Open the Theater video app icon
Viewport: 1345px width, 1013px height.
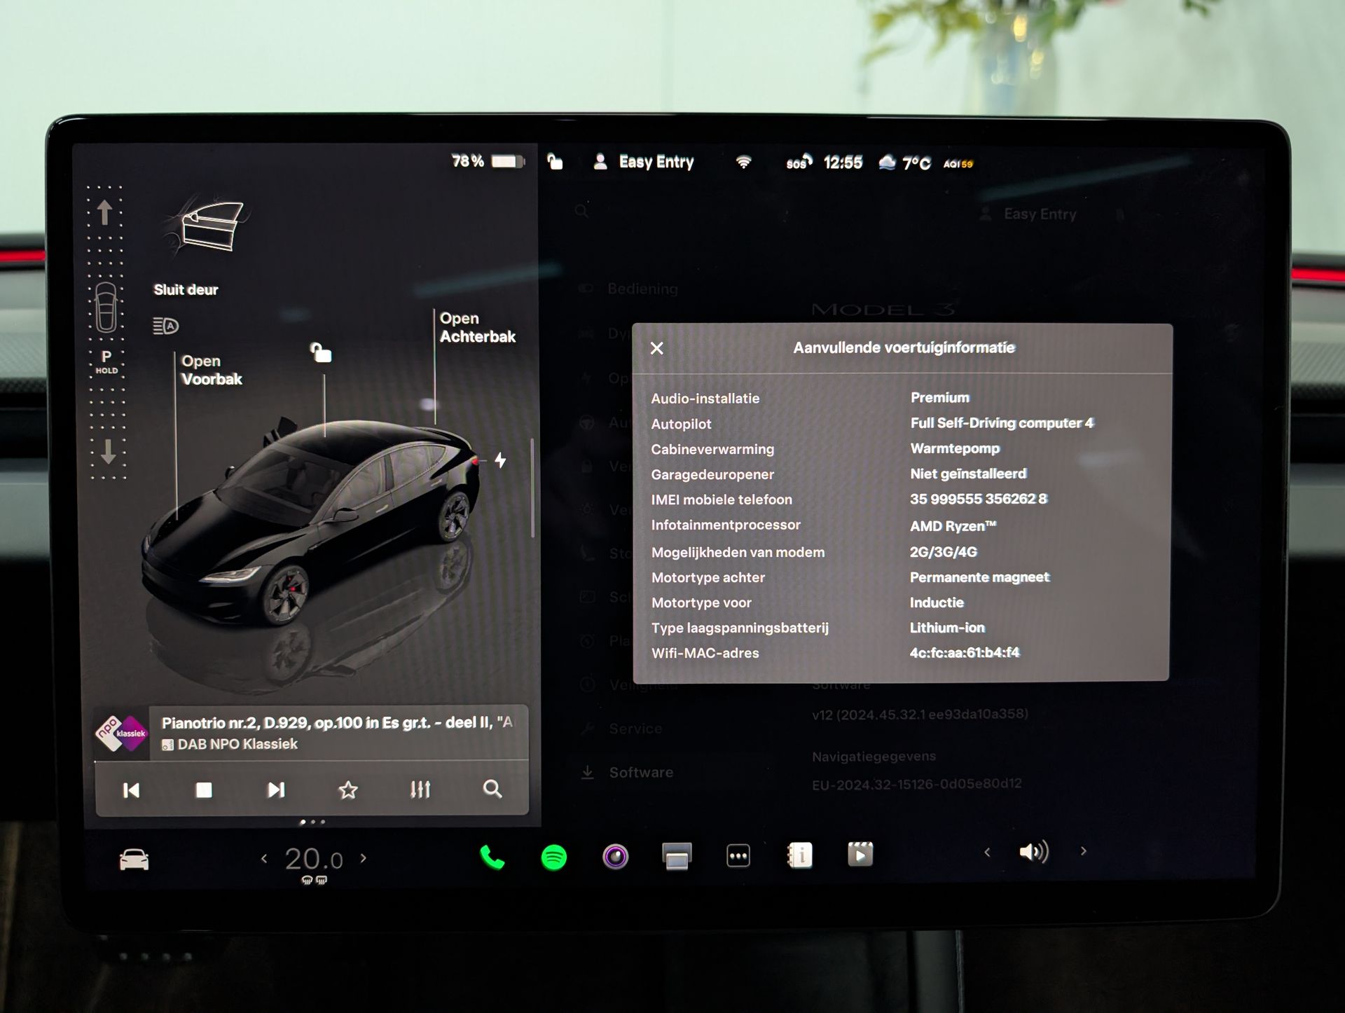pos(860,854)
